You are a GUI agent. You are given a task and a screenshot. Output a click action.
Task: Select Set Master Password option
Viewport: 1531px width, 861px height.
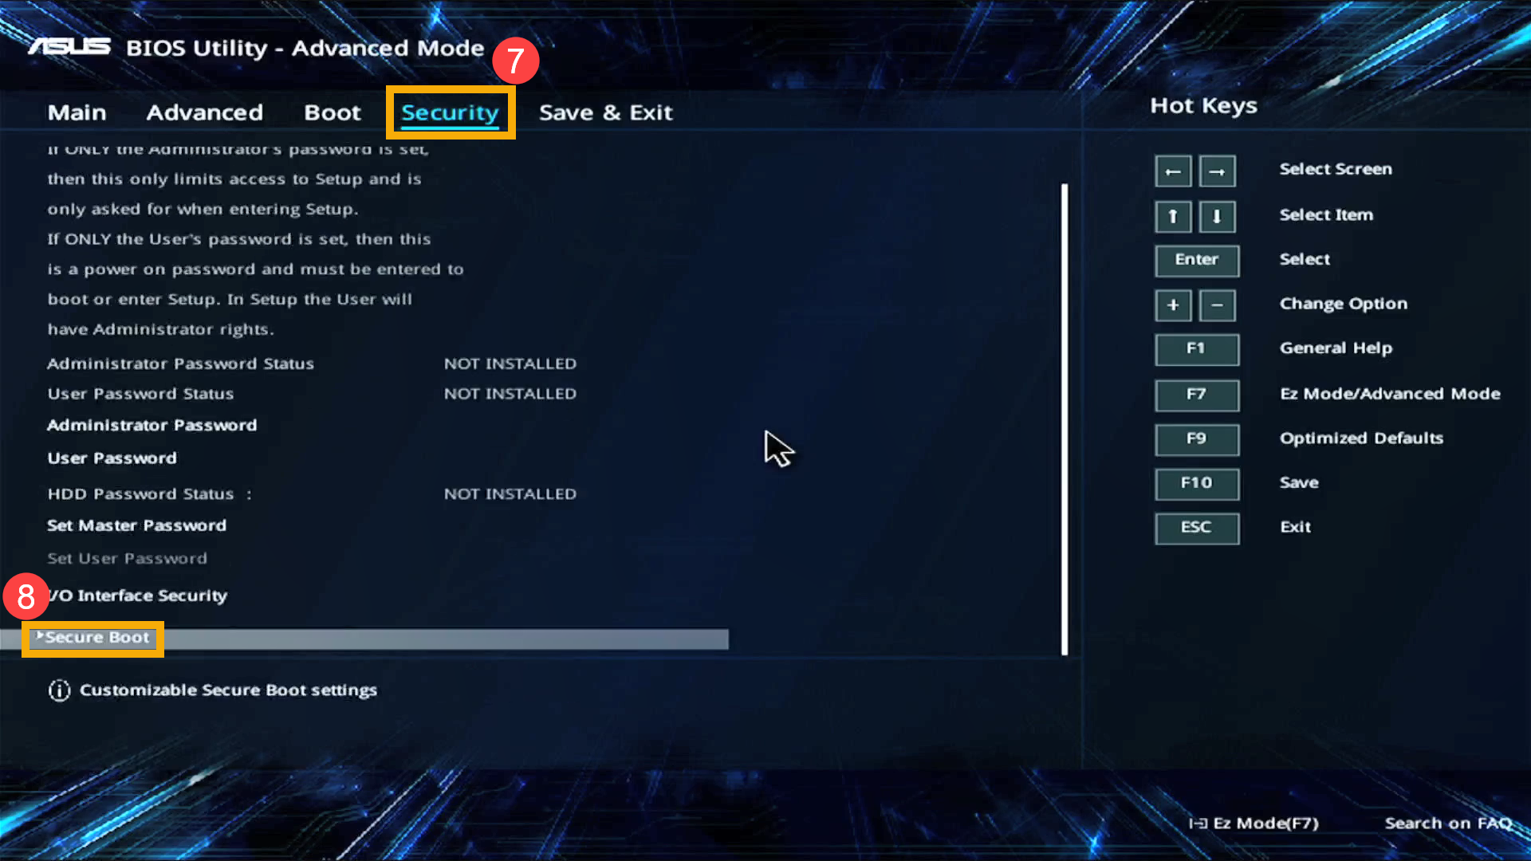(136, 525)
